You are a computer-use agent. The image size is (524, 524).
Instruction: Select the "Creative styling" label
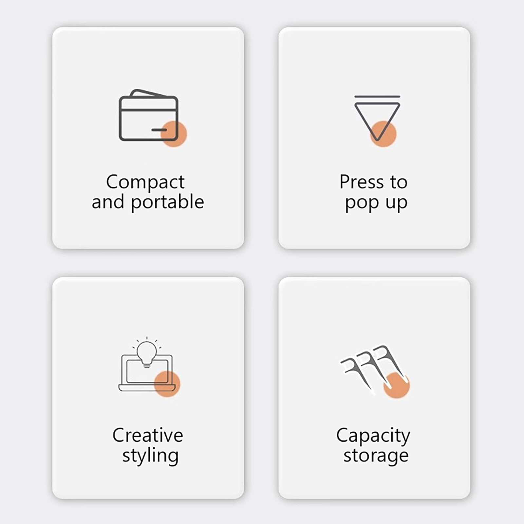coord(148,446)
